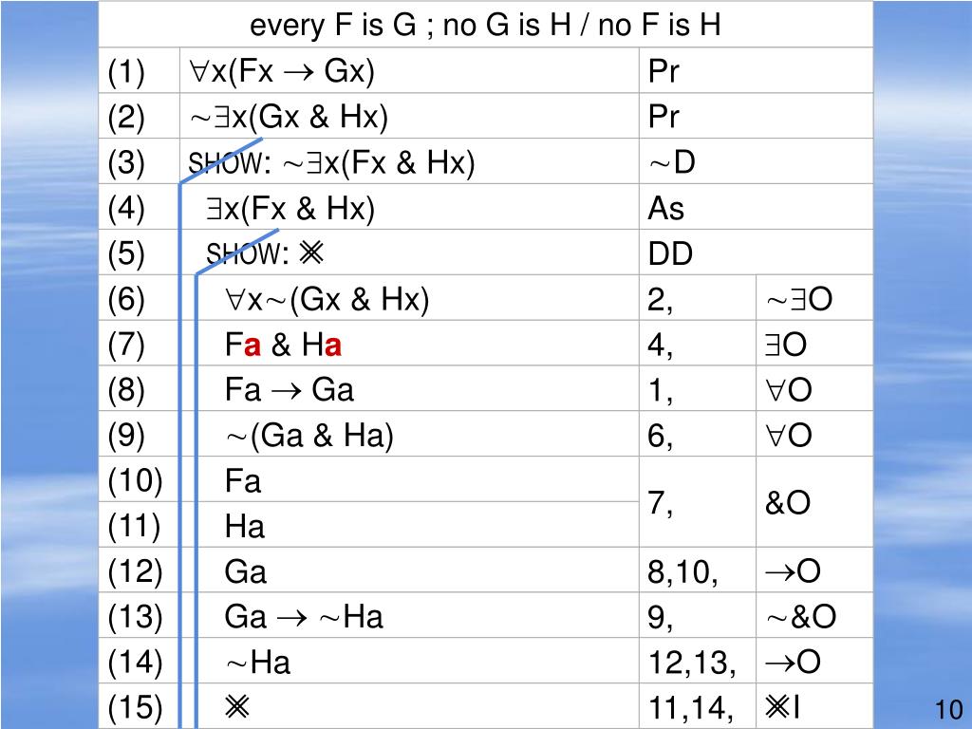Click the 'Ga' formula in line (12)

(x=246, y=571)
